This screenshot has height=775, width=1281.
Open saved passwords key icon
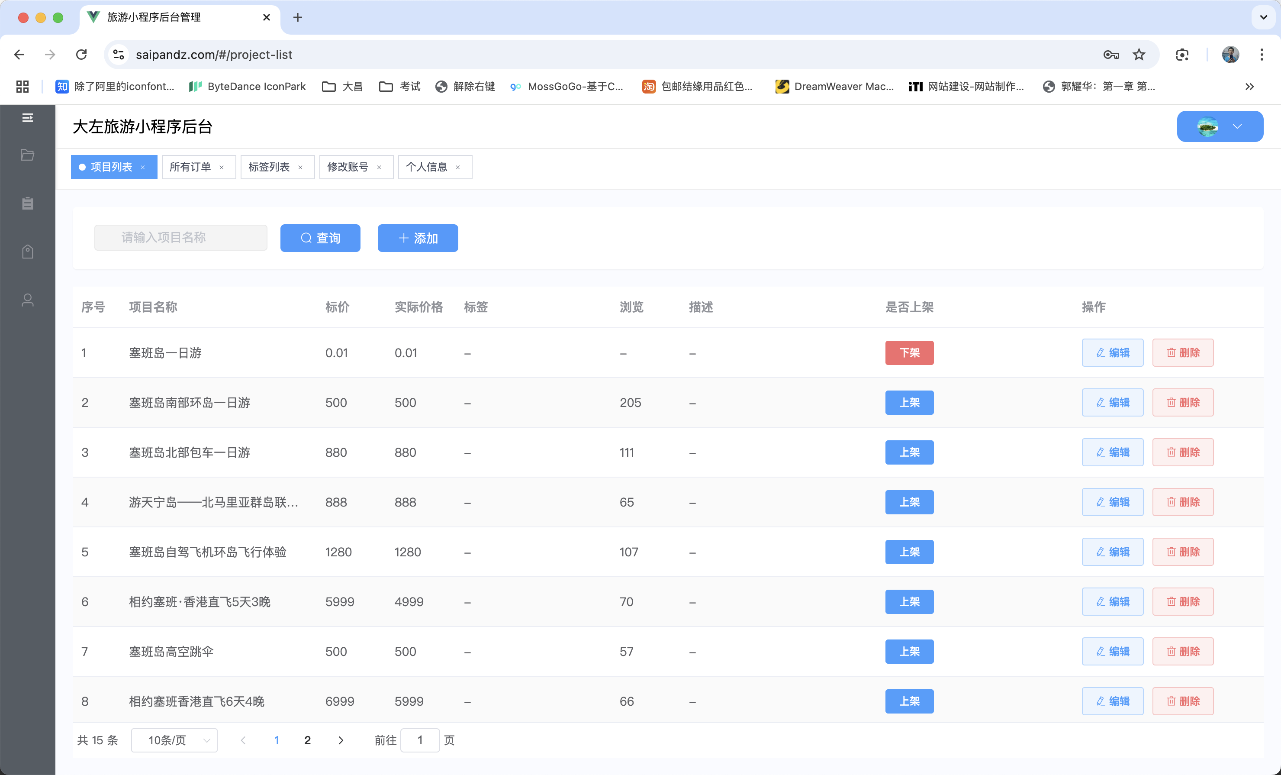pyautogui.click(x=1111, y=55)
